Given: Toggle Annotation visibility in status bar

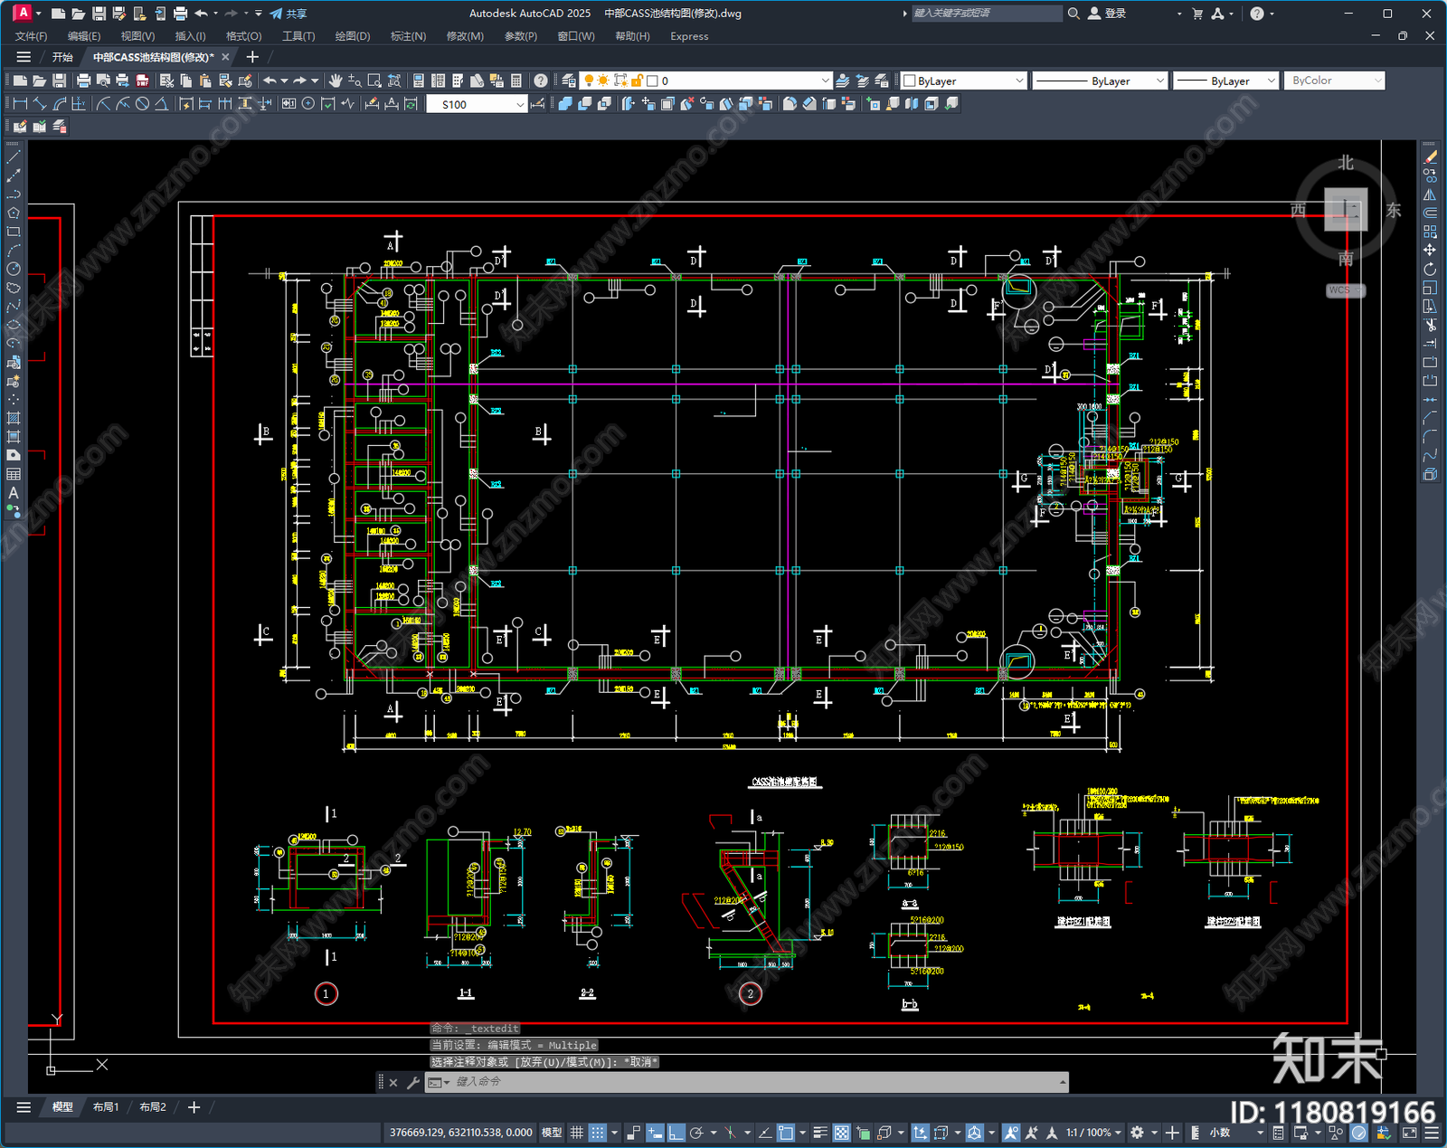Looking at the screenshot, I should point(1011,1133).
